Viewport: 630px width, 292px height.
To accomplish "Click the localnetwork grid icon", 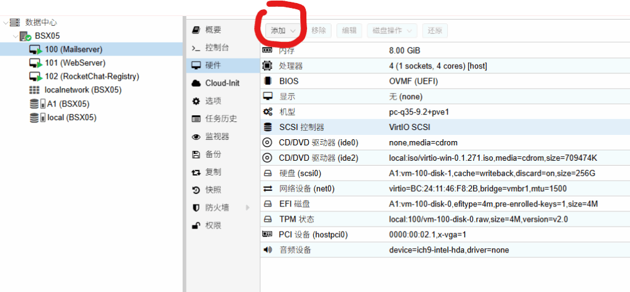I will (34, 90).
